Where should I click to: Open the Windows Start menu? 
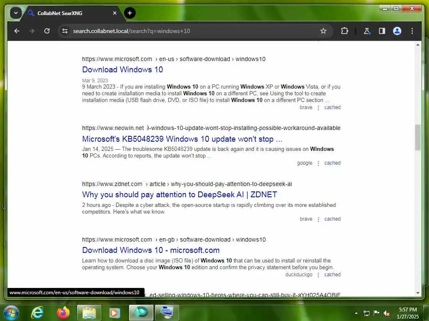pyautogui.click(x=11, y=313)
